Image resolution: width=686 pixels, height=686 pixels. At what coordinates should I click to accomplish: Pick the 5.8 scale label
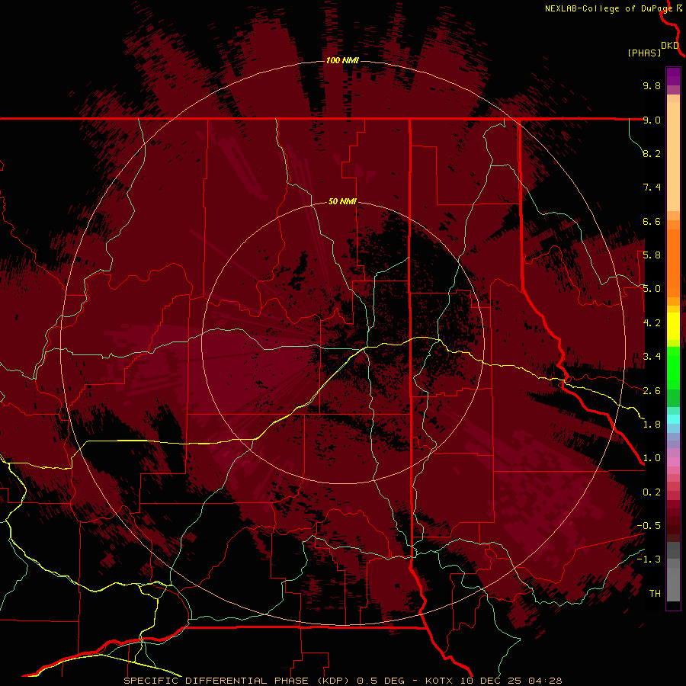[x=652, y=255]
